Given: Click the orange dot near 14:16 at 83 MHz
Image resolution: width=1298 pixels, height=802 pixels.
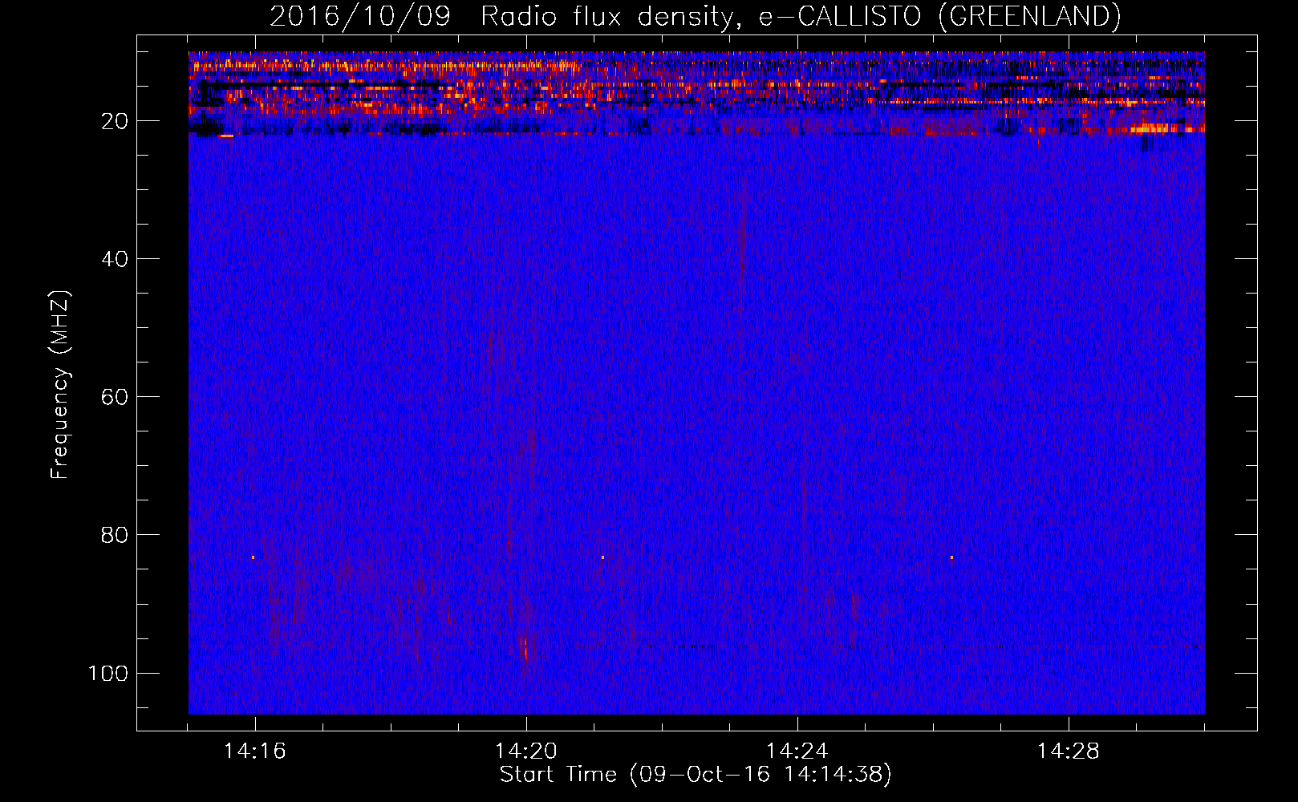Looking at the screenshot, I should (x=253, y=557).
